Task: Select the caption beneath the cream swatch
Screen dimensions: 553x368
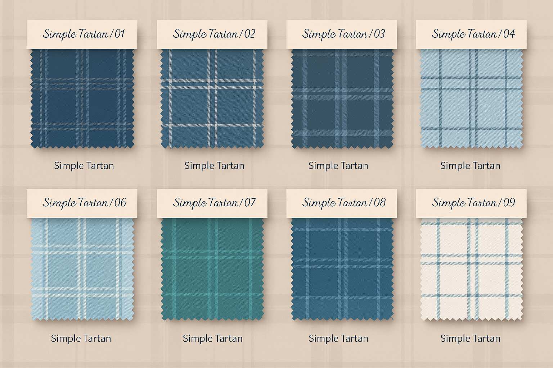Action: (470, 339)
